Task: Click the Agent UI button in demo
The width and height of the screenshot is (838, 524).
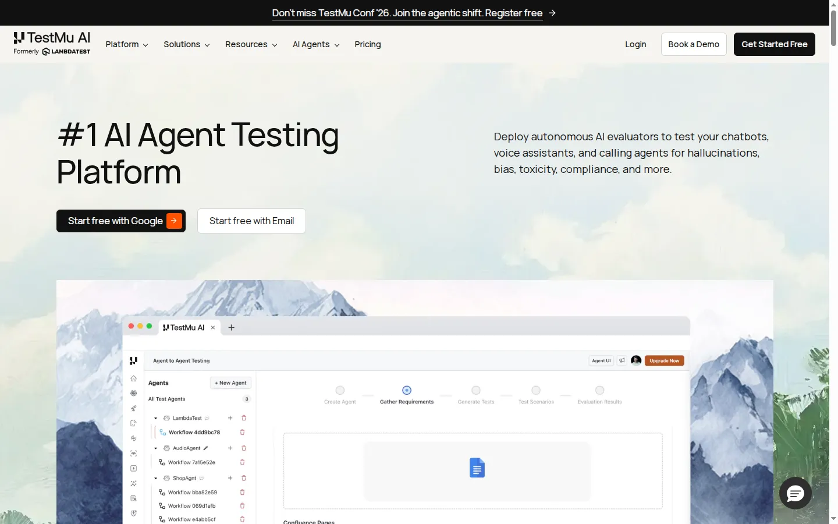Action: pos(601,360)
